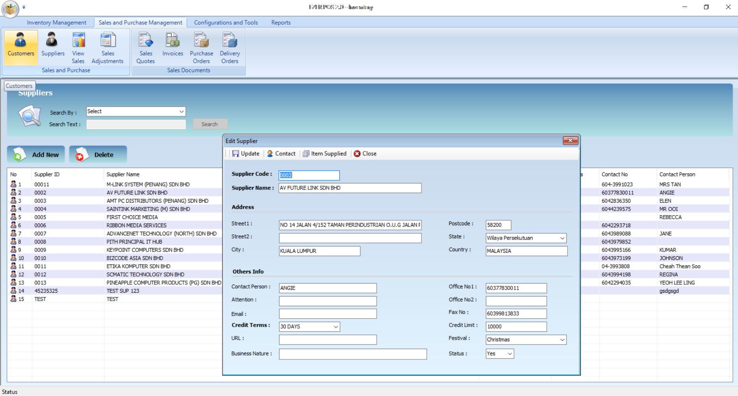Screen dimensions: 738x396
Task: Switch to Inventory Management tab
Action: [x=57, y=22]
